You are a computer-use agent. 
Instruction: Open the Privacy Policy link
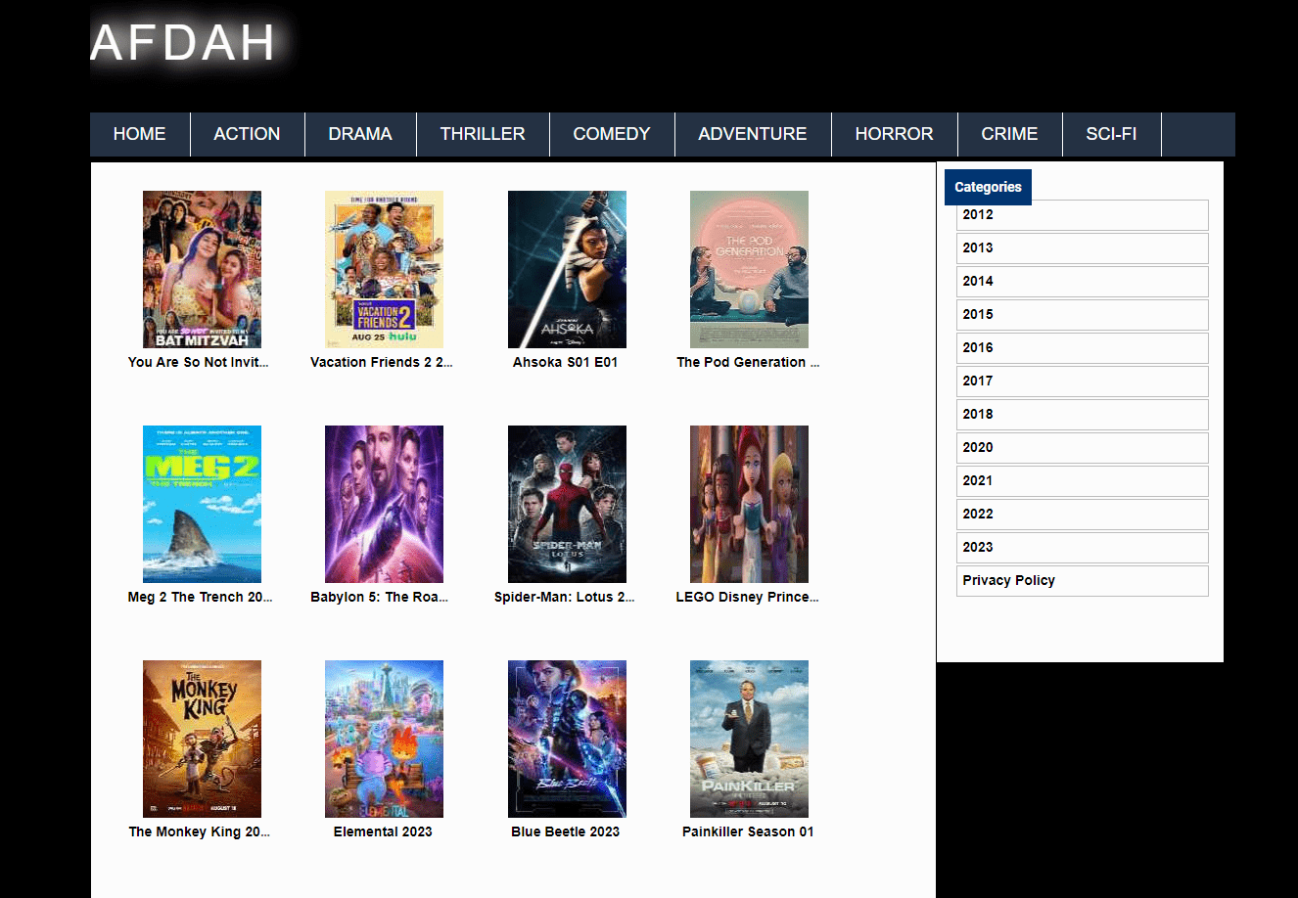[x=1083, y=581]
